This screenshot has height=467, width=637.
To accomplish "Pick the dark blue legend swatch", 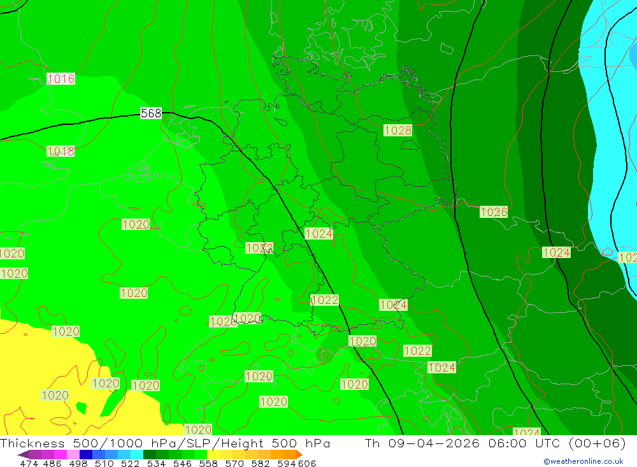I will tap(86, 454).
